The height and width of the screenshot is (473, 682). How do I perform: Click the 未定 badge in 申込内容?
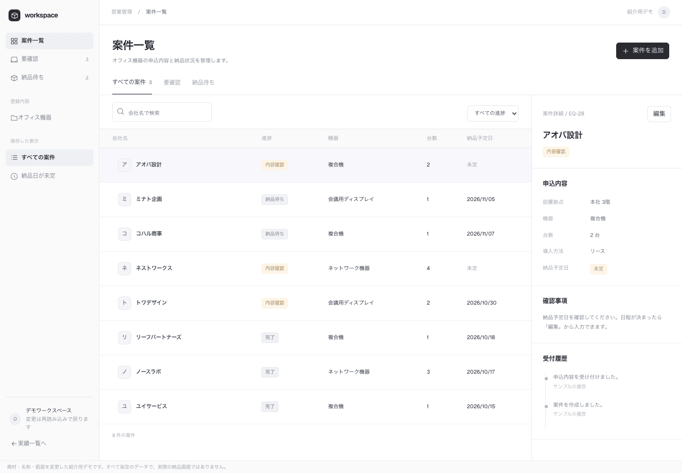[x=599, y=269]
